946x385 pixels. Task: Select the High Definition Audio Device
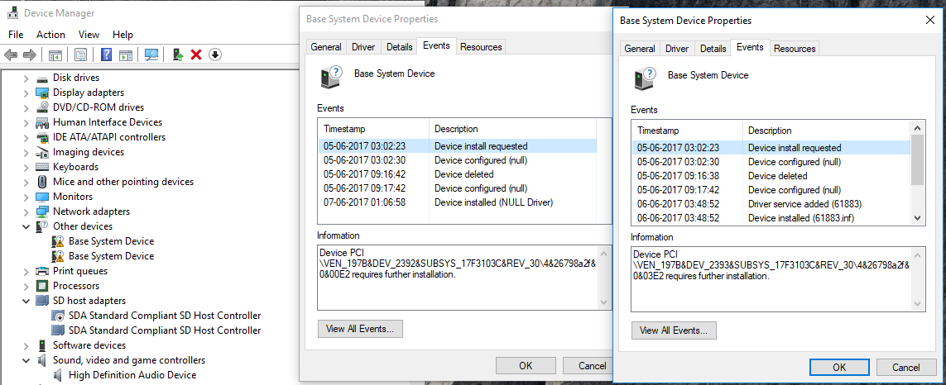132,375
